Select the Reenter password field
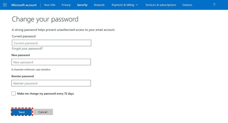 51,83
